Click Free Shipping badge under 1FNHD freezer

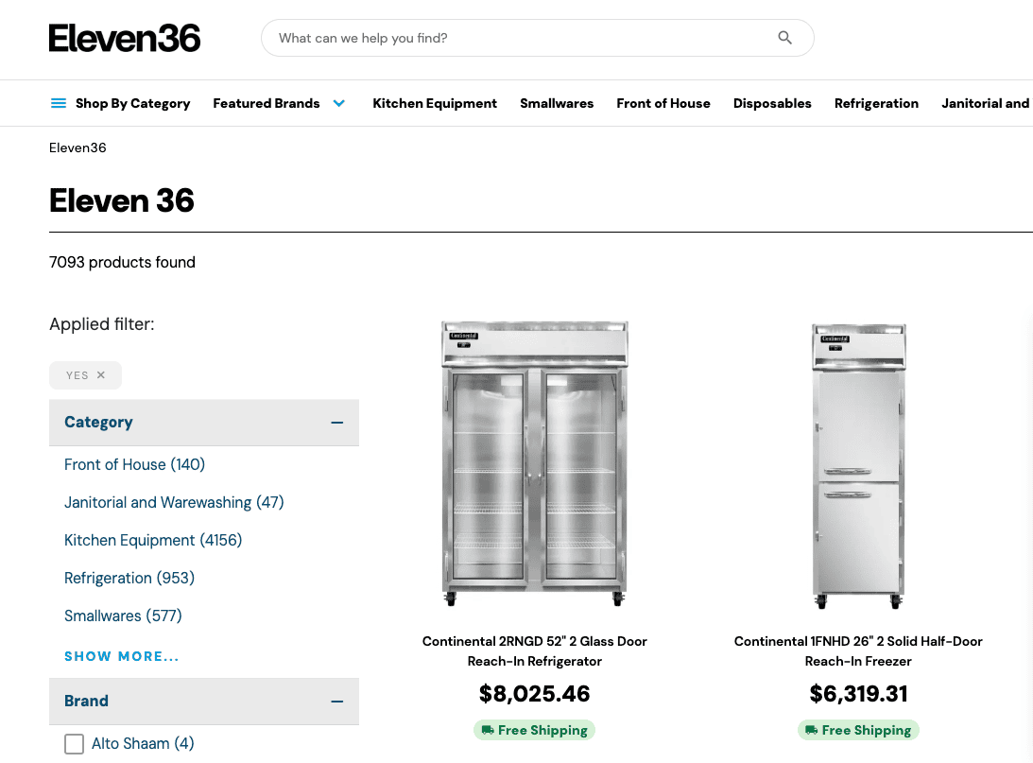(858, 730)
